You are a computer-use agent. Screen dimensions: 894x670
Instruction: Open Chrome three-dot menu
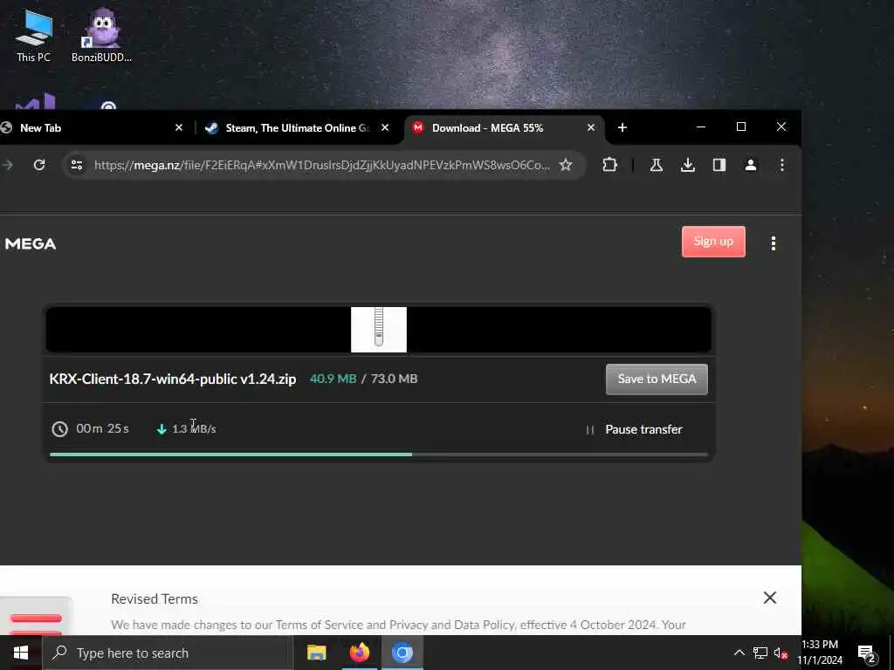point(781,165)
